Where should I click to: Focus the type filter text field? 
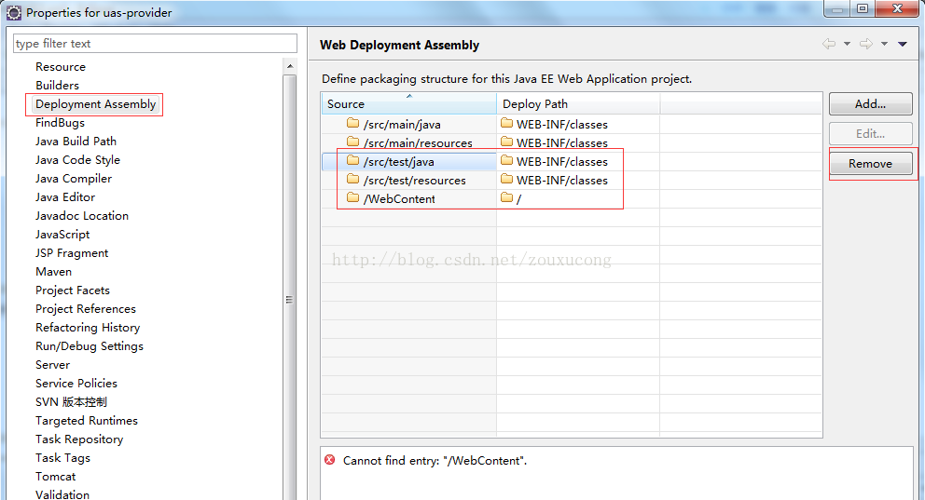pyautogui.click(x=155, y=44)
